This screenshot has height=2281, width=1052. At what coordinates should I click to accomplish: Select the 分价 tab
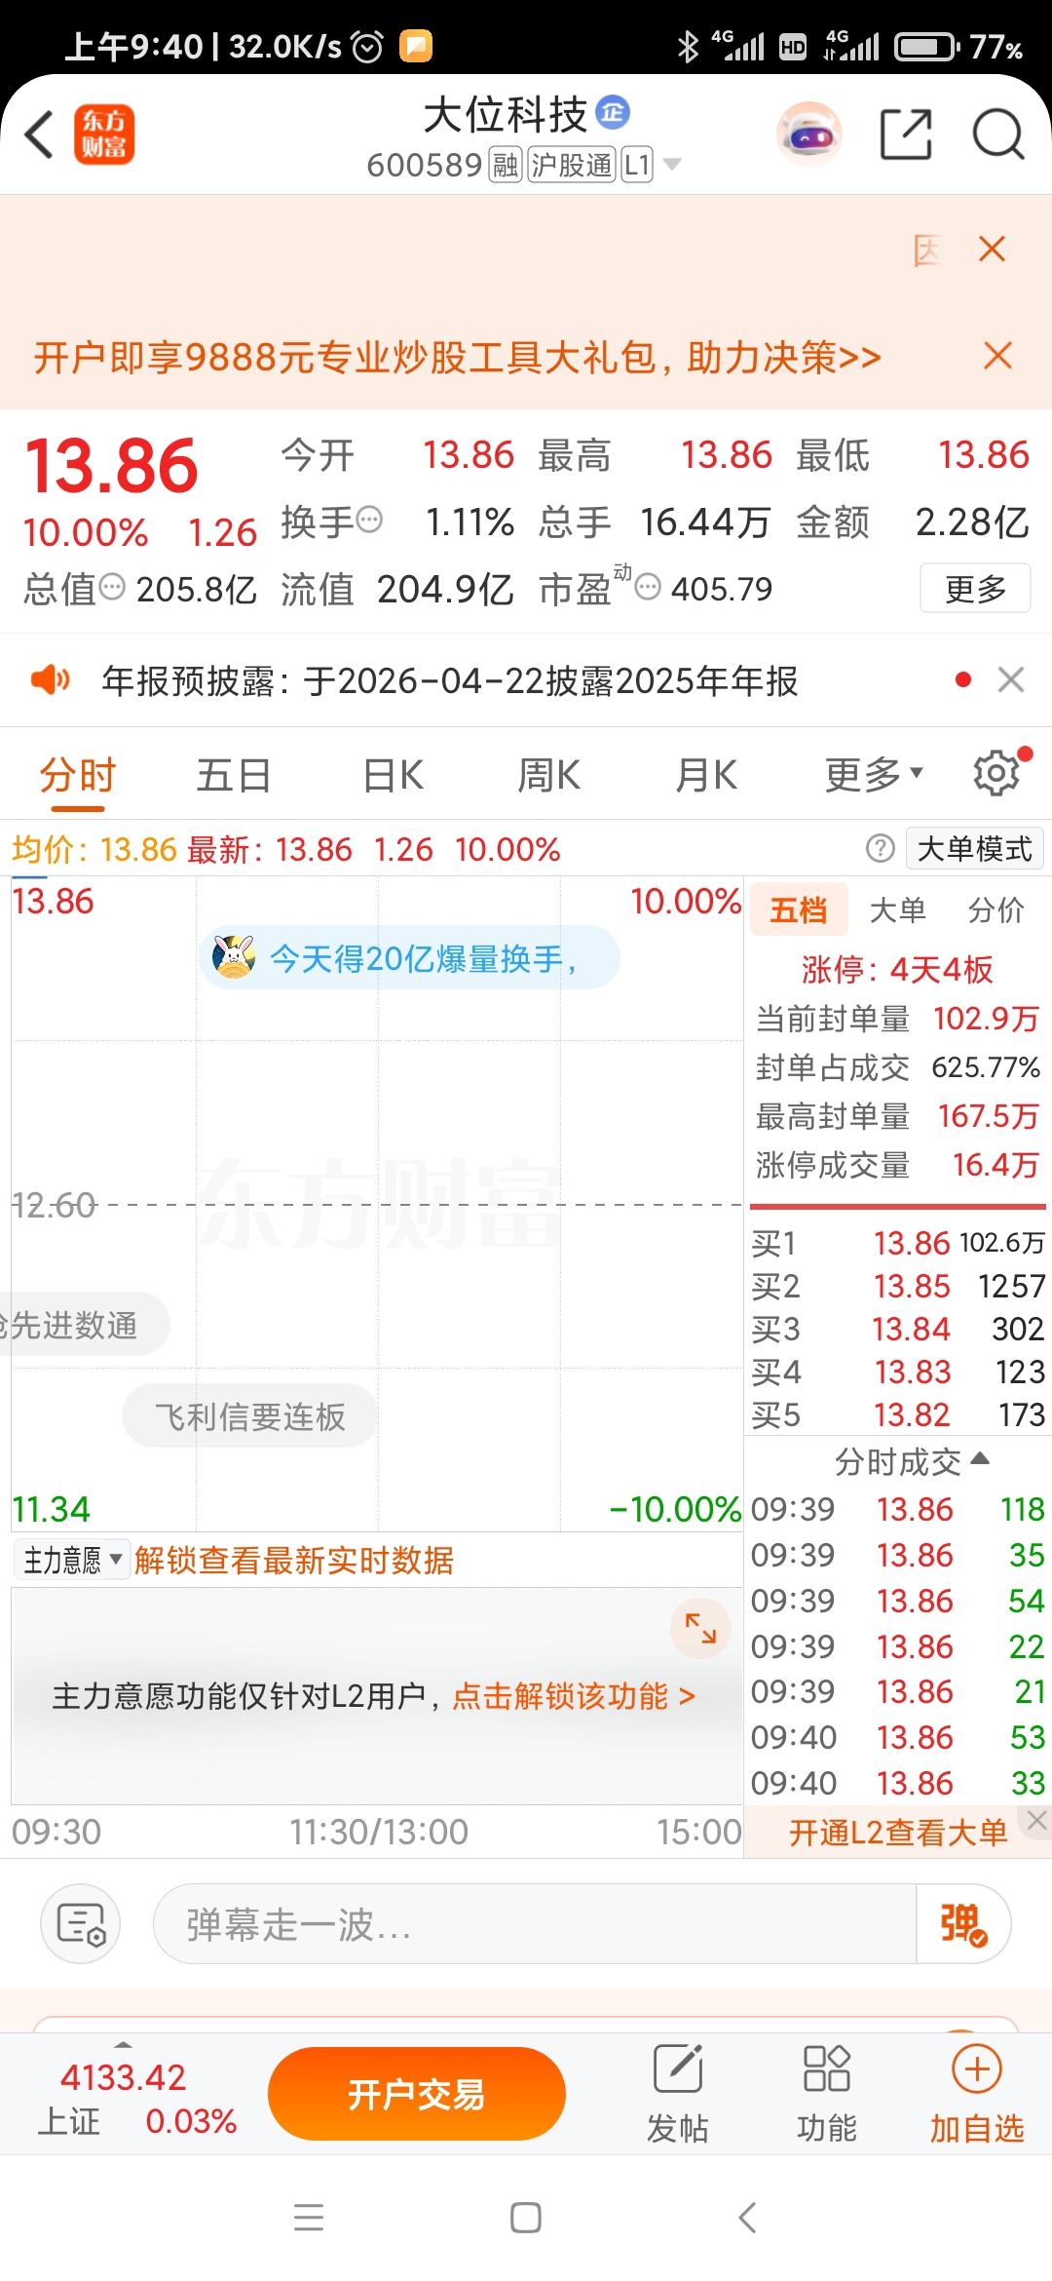[996, 909]
